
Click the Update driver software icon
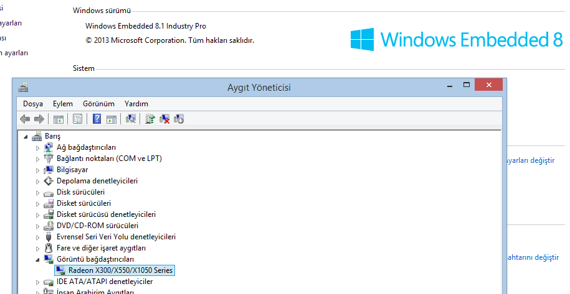tap(150, 119)
